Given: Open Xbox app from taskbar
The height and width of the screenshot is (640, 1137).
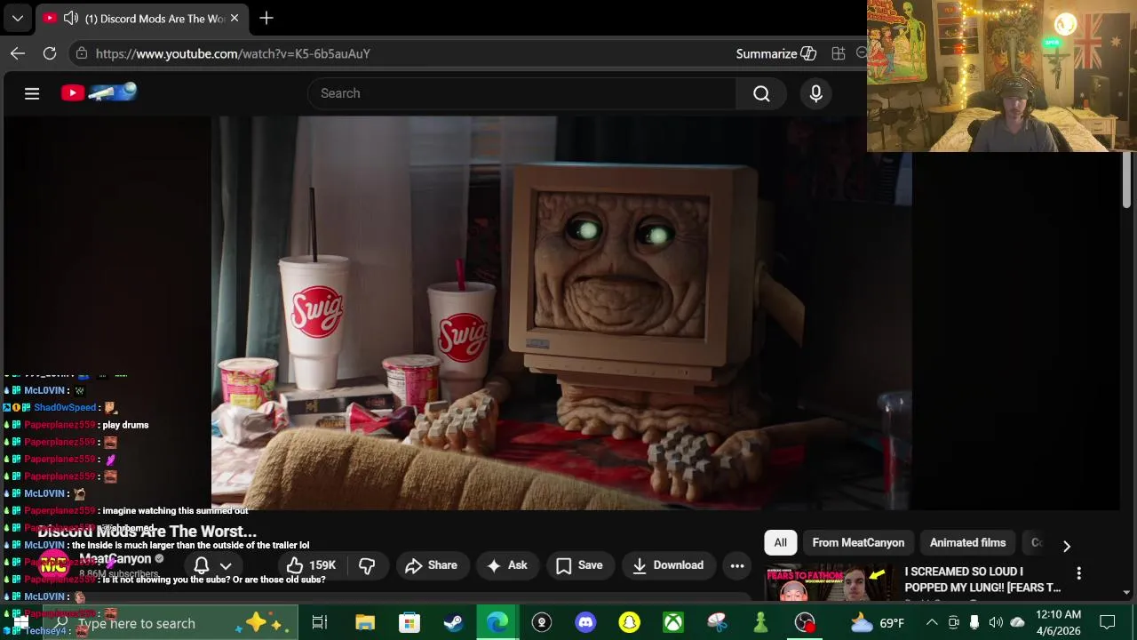Looking at the screenshot, I should click(x=673, y=623).
